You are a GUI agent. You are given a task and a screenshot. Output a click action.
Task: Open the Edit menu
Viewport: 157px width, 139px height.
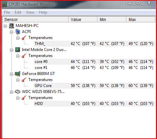18,12
